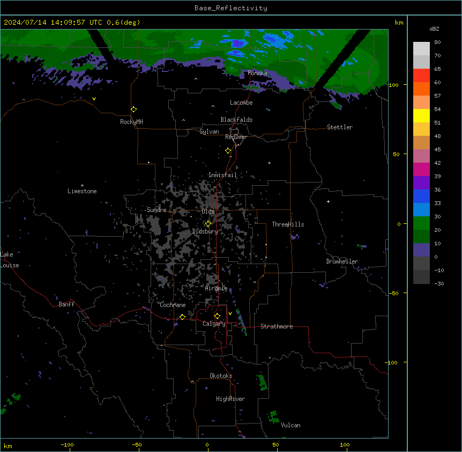The width and height of the screenshot is (462, 452).
Task: Select the white asterisk marker above Limestone
Action: [82, 186]
